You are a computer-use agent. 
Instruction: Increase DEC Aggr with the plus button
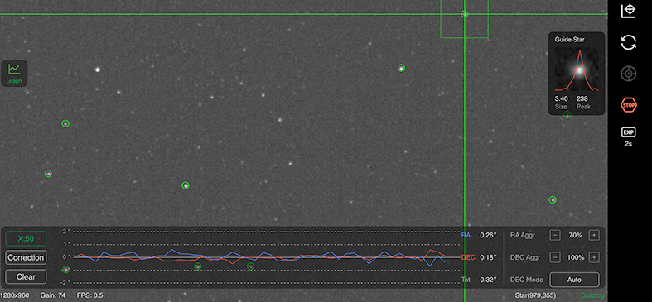click(x=594, y=257)
